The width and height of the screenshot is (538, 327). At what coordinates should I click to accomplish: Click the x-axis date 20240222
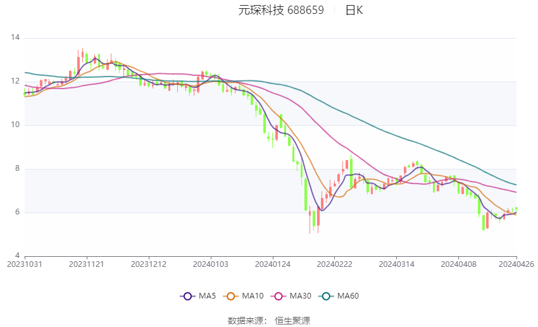point(335,264)
